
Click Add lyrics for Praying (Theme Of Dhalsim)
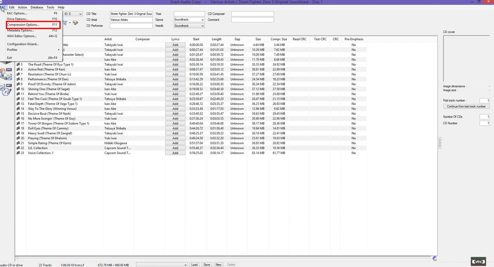point(175,138)
